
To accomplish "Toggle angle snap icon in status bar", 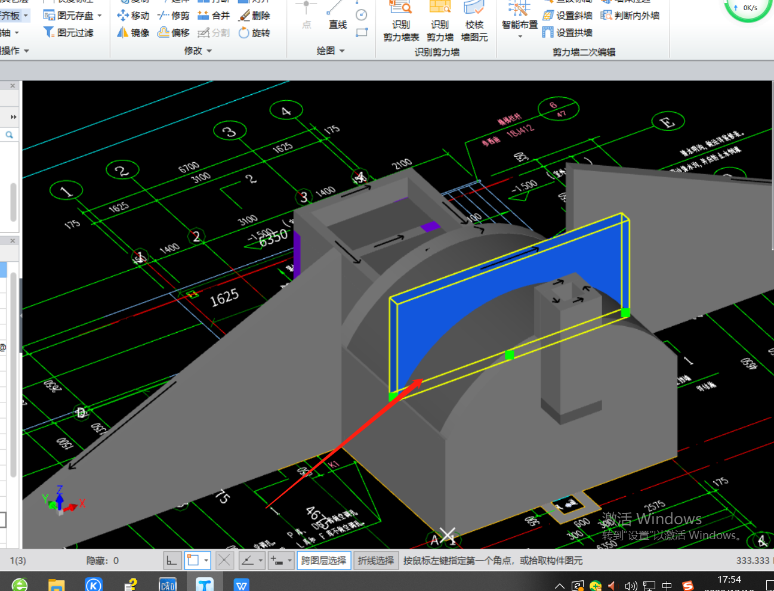I will point(247,560).
